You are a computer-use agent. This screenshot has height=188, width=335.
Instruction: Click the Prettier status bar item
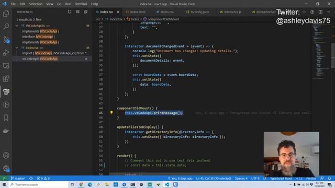[311, 178]
